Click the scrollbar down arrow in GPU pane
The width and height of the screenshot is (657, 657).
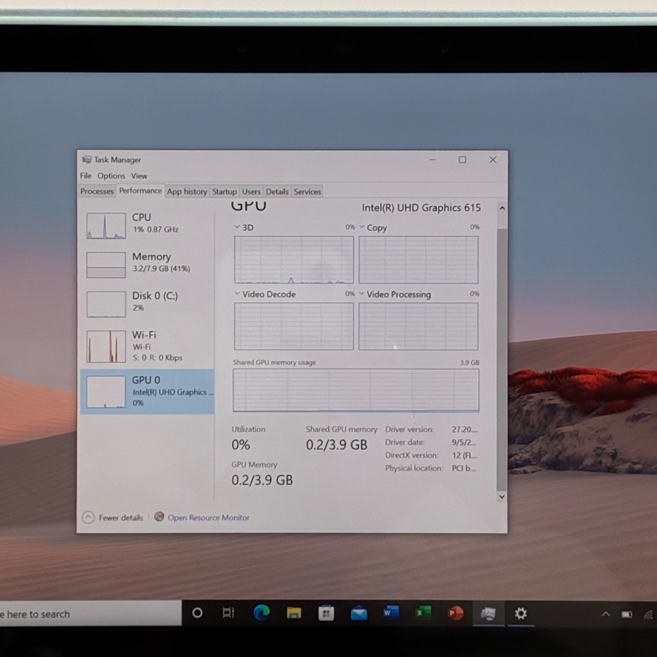point(502,497)
